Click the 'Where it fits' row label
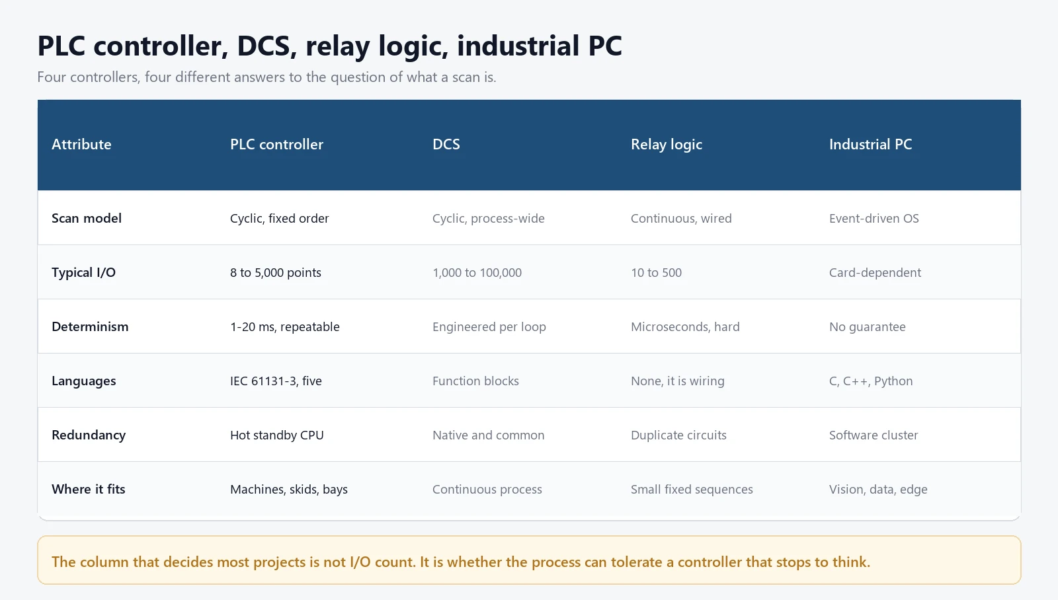 point(89,489)
